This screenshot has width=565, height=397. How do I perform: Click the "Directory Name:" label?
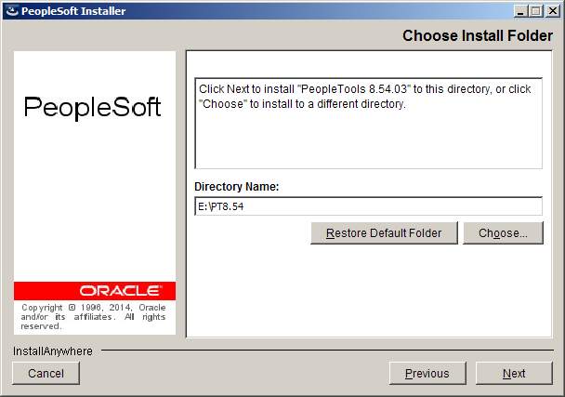[x=237, y=187]
